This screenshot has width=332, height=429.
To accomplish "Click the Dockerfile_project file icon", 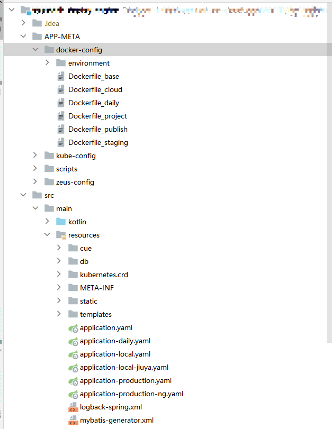I will click(x=61, y=116).
